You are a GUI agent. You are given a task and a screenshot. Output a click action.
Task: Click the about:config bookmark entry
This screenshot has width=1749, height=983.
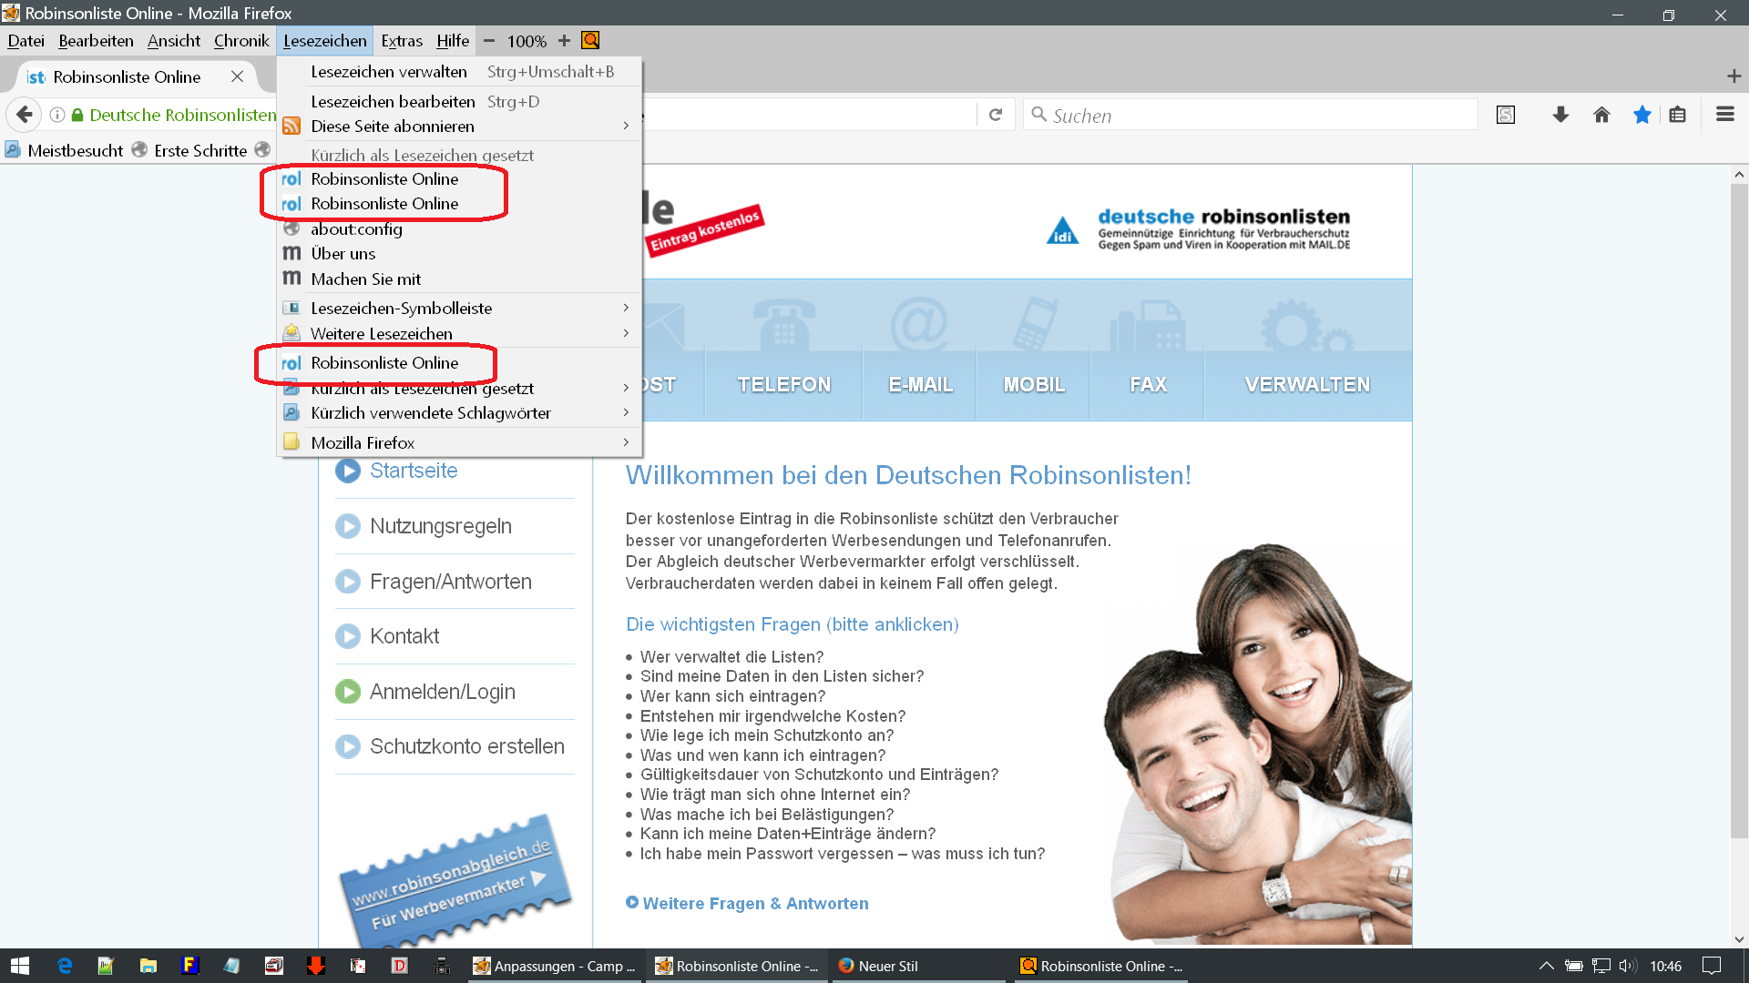356,229
